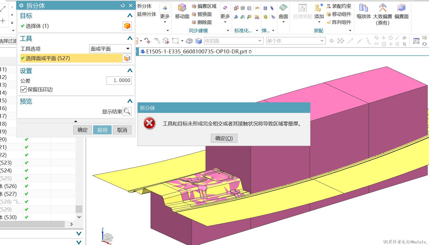Collapse dialog using small up triangle
This screenshot has width=429, height=245.
click(76, 121)
